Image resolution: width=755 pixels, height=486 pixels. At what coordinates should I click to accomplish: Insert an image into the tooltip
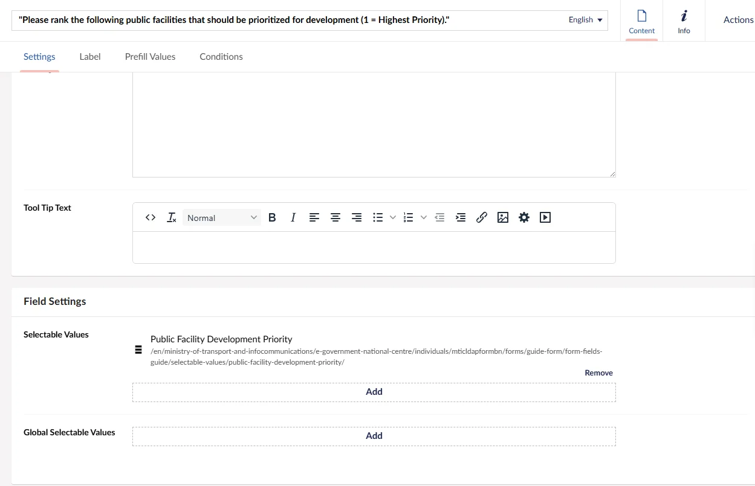point(503,218)
